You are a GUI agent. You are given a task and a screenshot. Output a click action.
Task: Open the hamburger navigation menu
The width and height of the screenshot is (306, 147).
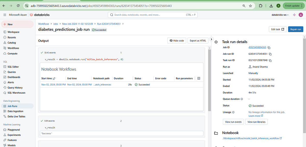tap(4, 15)
